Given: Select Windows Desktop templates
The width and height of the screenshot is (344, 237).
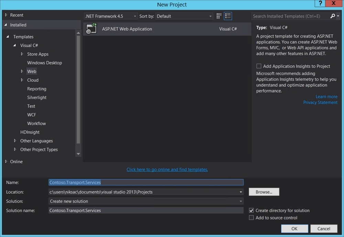Looking at the screenshot, I should click(x=44, y=63).
